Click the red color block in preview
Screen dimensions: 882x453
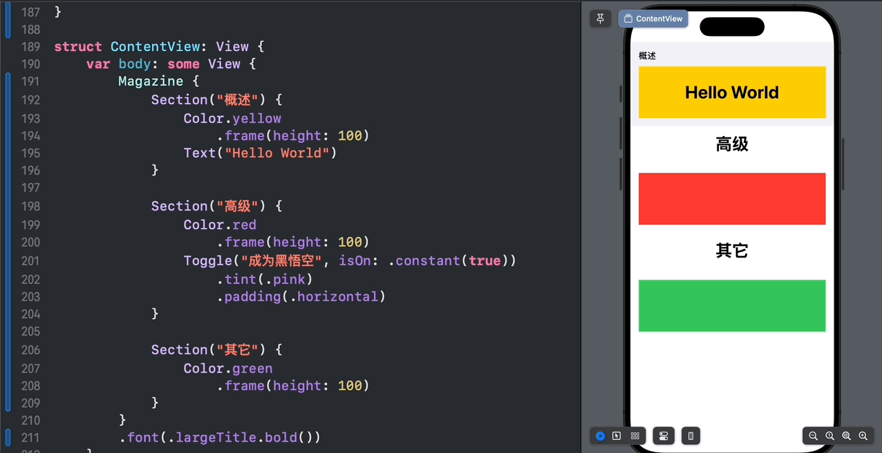(x=732, y=199)
